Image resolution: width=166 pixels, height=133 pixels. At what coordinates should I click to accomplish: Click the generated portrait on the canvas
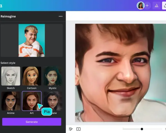(121, 73)
